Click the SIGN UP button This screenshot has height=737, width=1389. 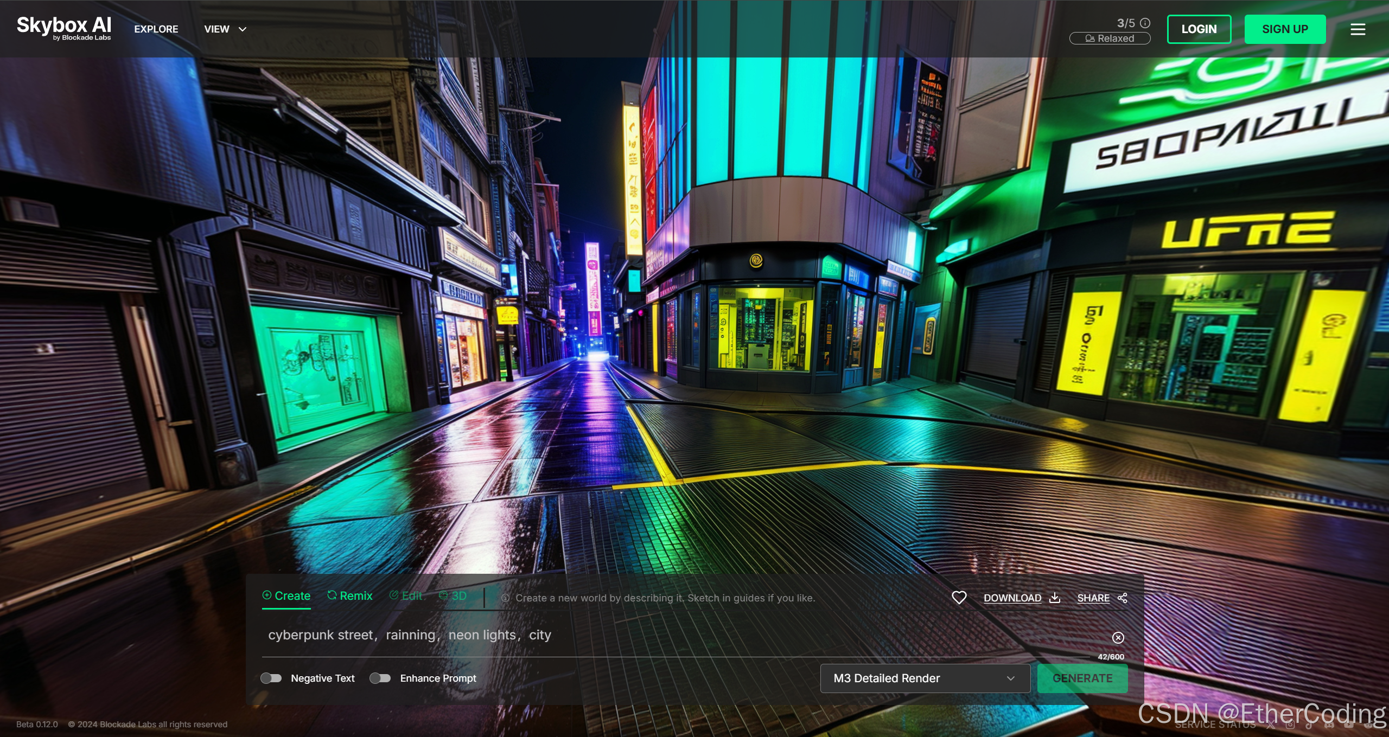pos(1284,29)
